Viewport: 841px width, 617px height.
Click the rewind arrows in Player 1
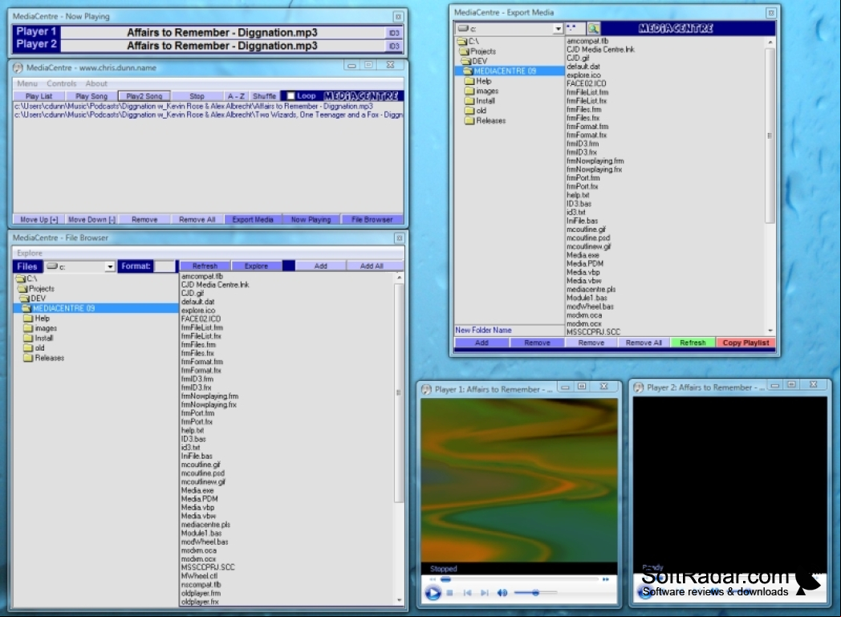(433, 579)
